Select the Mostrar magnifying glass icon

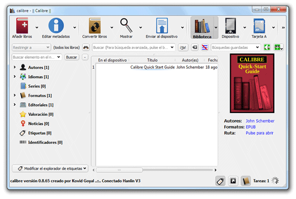click(x=126, y=26)
